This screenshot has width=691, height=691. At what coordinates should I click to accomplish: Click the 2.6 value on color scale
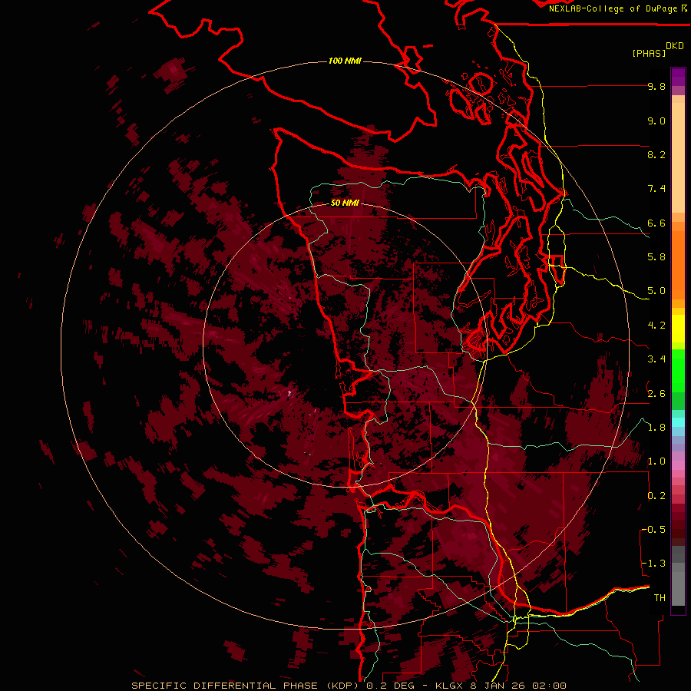click(656, 394)
